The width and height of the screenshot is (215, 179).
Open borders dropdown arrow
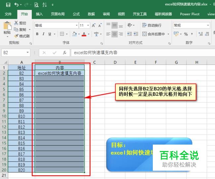[67, 34]
